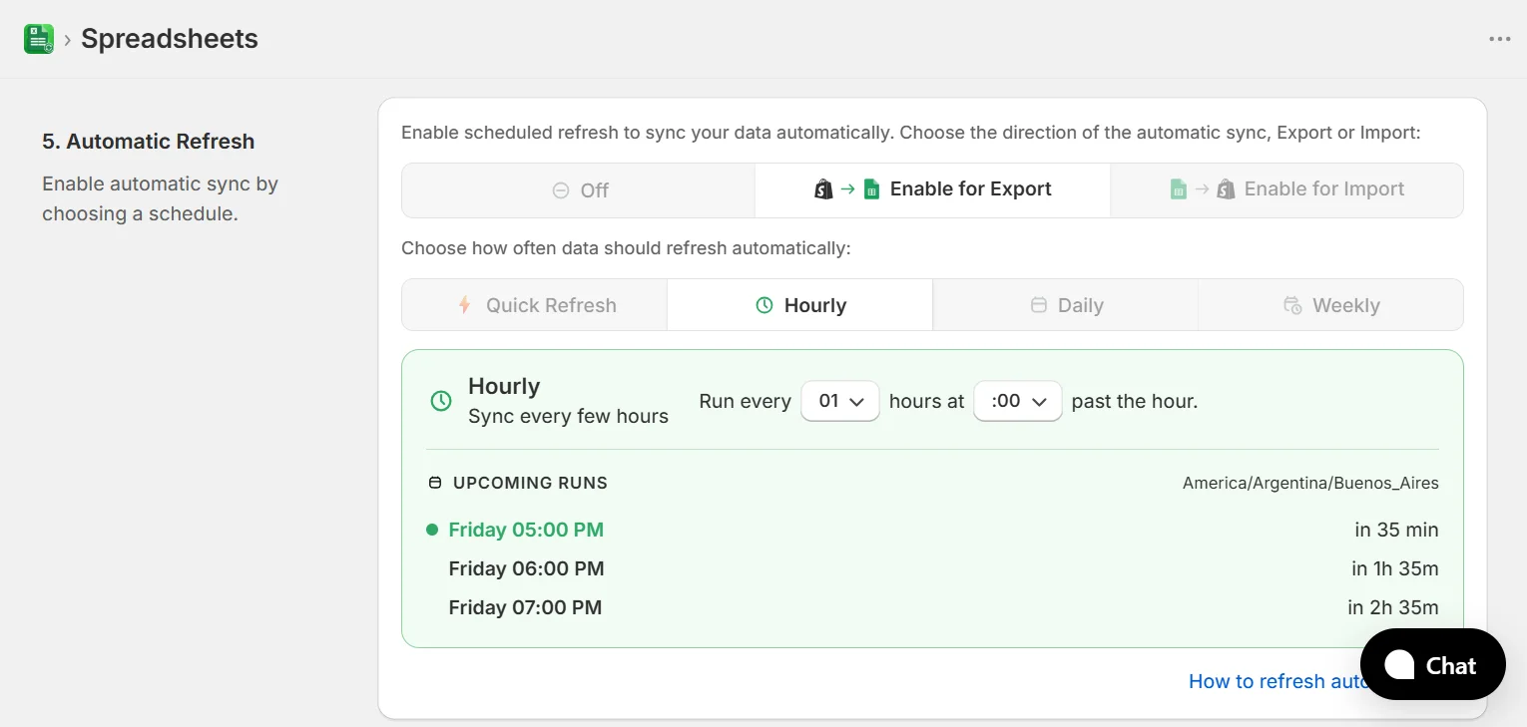Click the America/Argentina/Buenos_Aires timezone text
The image size is (1527, 727).
click(x=1310, y=483)
